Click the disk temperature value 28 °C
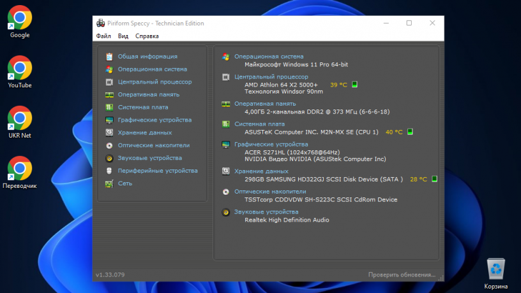Screen dimensions: 521x293 [418, 180]
